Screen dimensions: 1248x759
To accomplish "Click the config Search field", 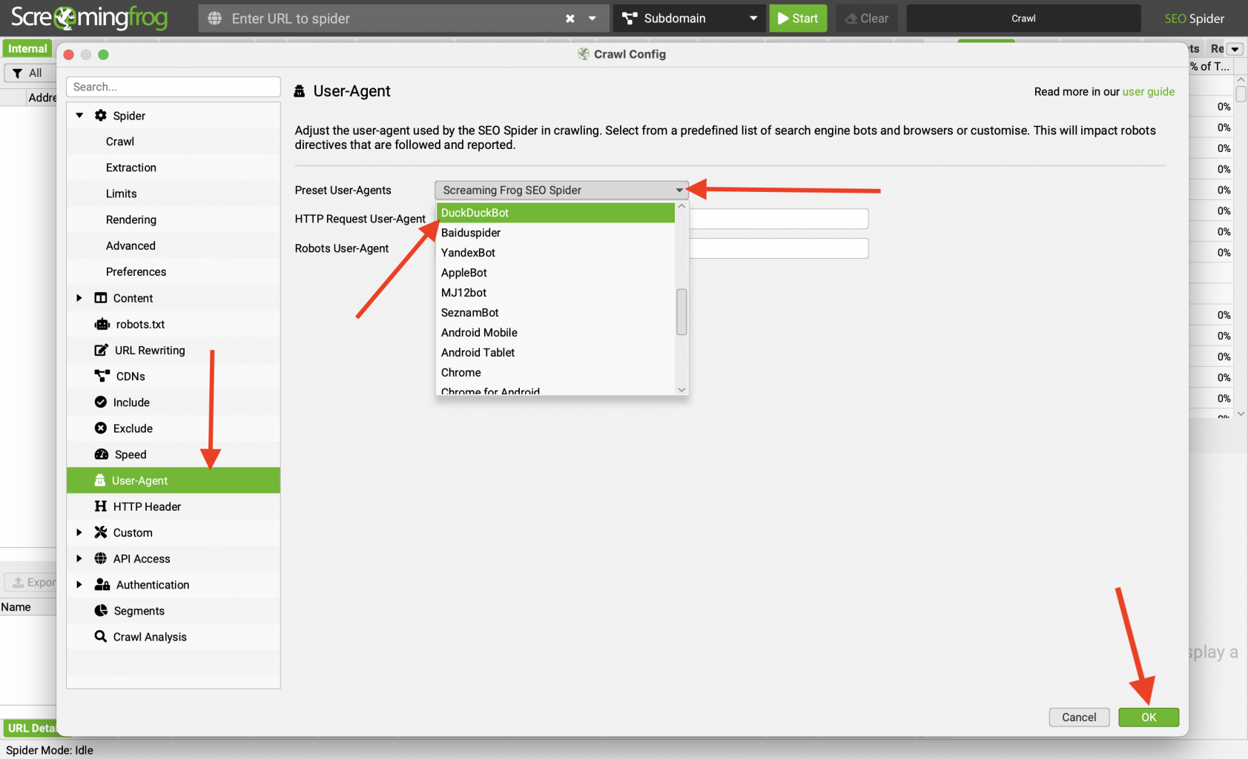I will (174, 87).
